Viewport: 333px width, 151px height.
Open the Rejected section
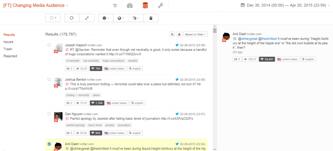click(10, 56)
